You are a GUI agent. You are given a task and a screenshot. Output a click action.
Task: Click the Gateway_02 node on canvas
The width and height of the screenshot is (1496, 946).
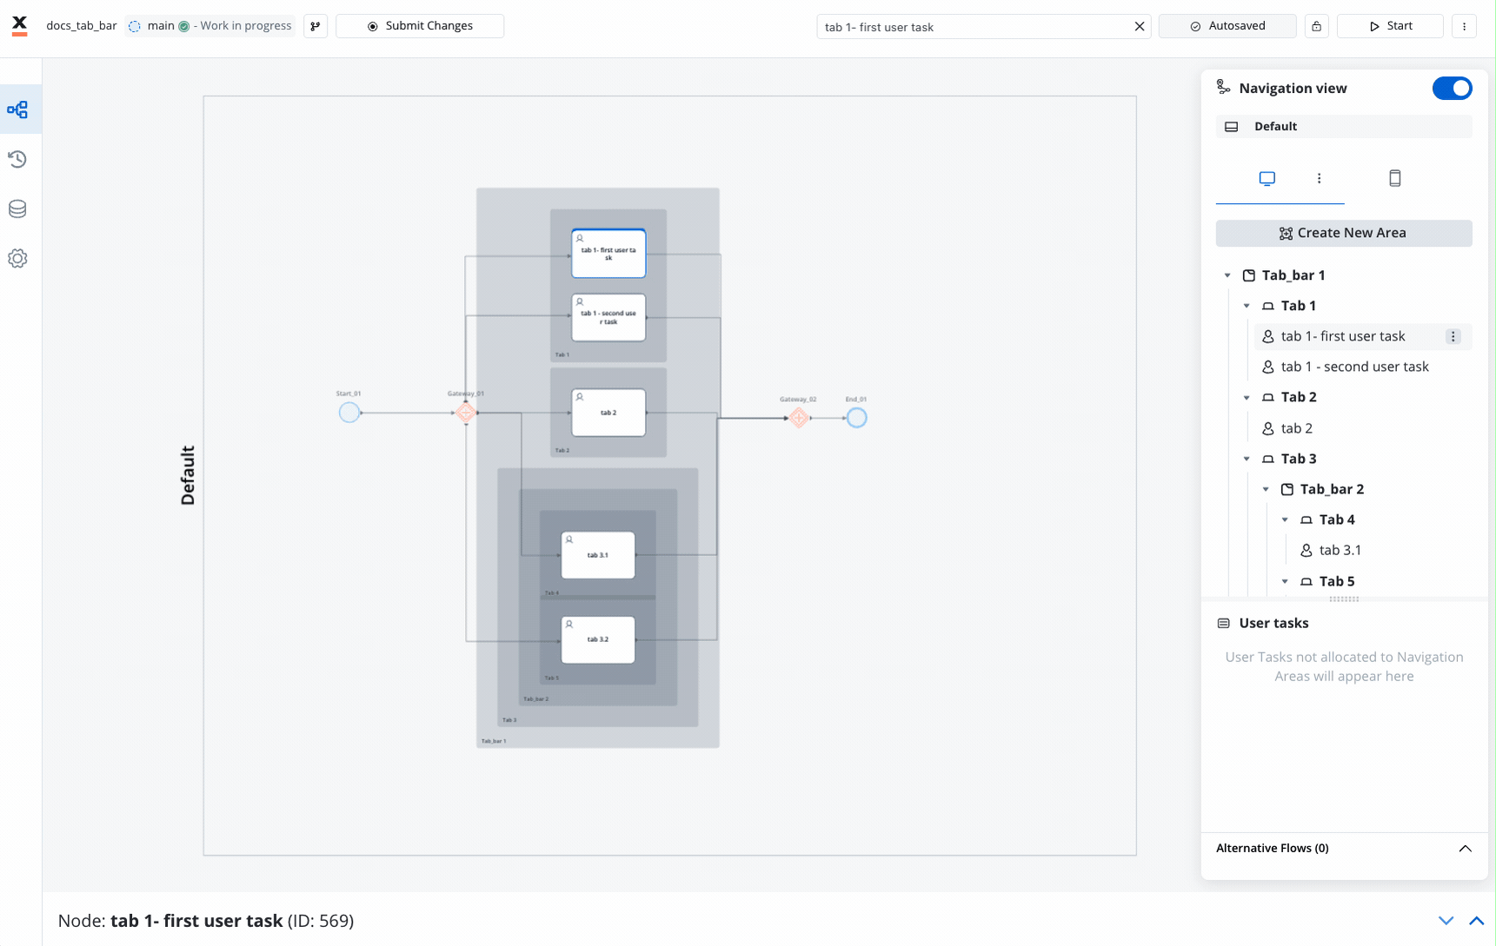pos(799,418)
